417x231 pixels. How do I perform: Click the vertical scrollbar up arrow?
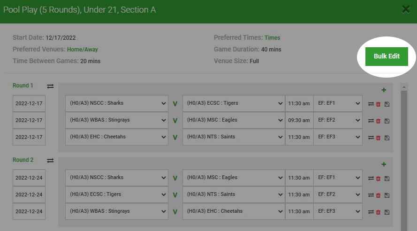pyautogui.click(x=404, y=87)
